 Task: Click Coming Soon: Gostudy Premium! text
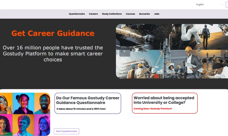pos(153,109)
